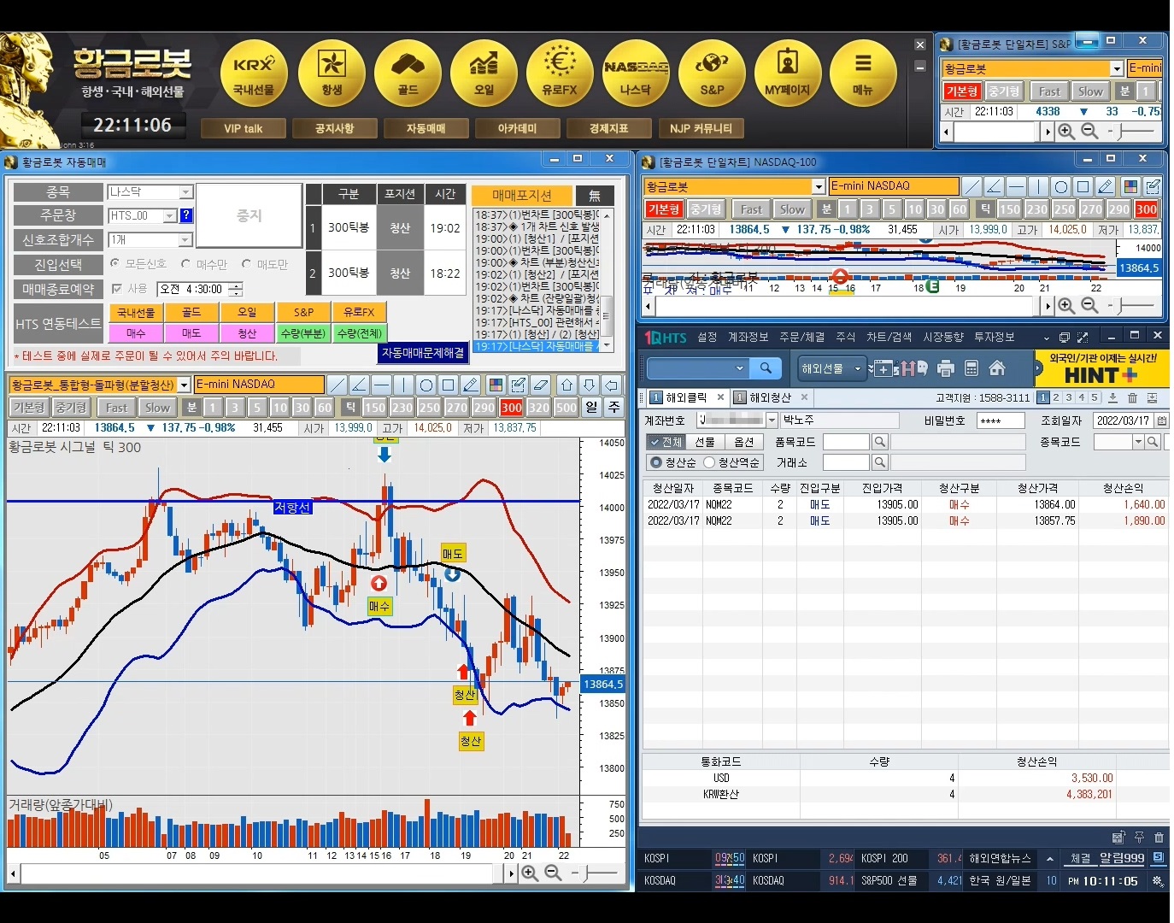Switch to 해외청산 tab
1174x923 pixels.
[x=771, y=398]
